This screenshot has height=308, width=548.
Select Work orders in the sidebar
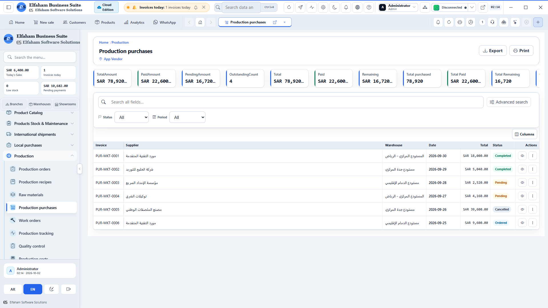click(41, 220)
